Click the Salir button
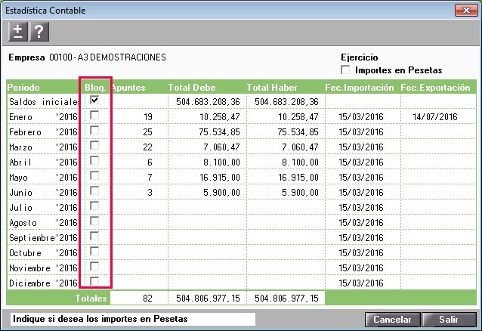 [449, 320]
